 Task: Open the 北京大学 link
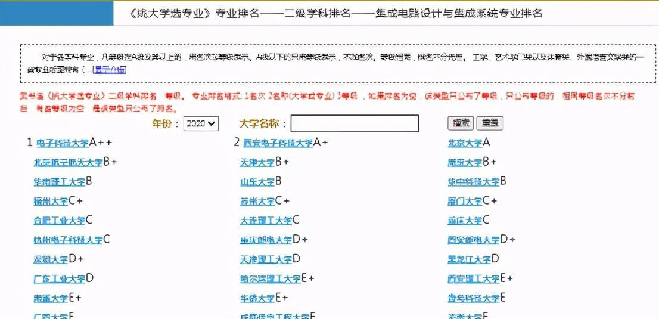[x=465, y=143]
